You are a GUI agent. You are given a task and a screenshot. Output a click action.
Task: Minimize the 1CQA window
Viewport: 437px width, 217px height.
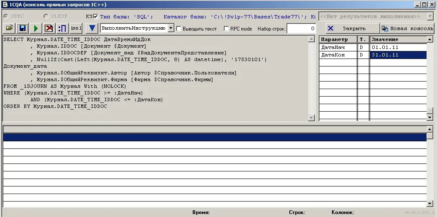417,5
